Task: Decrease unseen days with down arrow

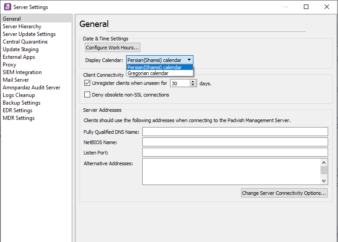Action: pyautogui.click(x=193, y=85)
